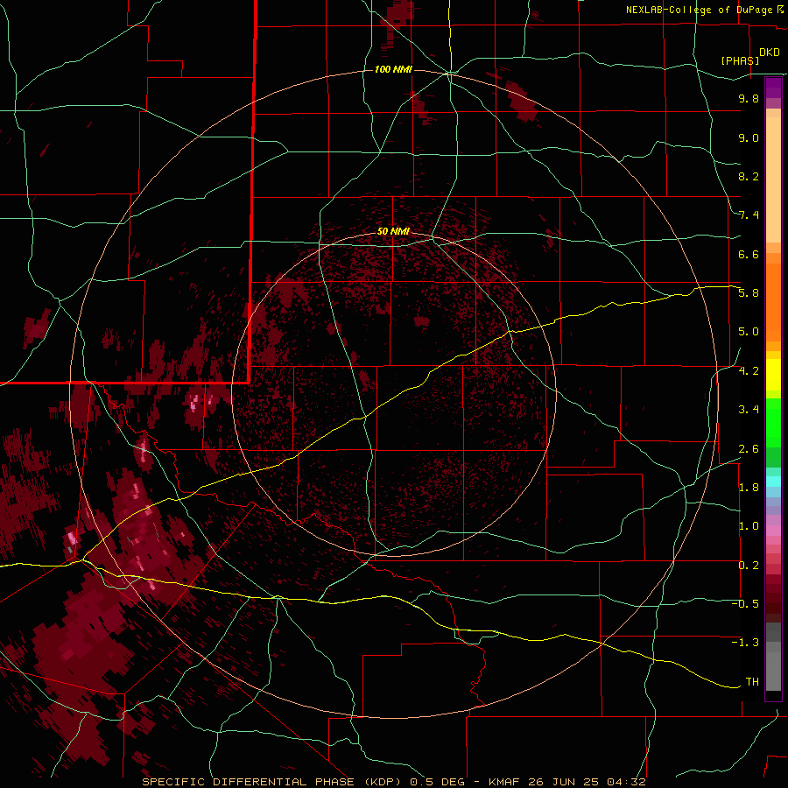The width and height of the screenshot is (788, 788).
Task: Select the 7.4 scale label
Action: (749, 215)
